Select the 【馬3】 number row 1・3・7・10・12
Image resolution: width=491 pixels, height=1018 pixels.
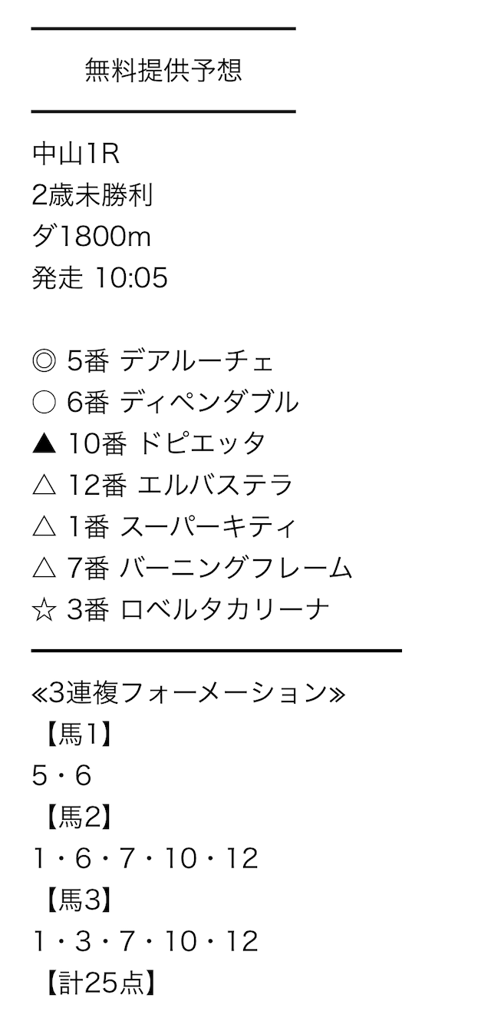(146, 942)
